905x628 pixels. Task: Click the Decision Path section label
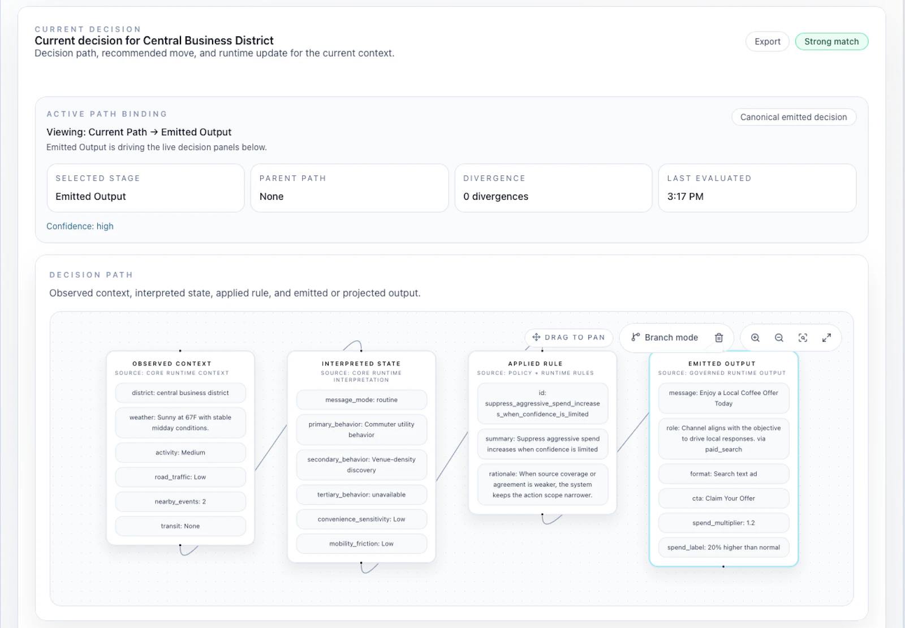click(91, 275)
